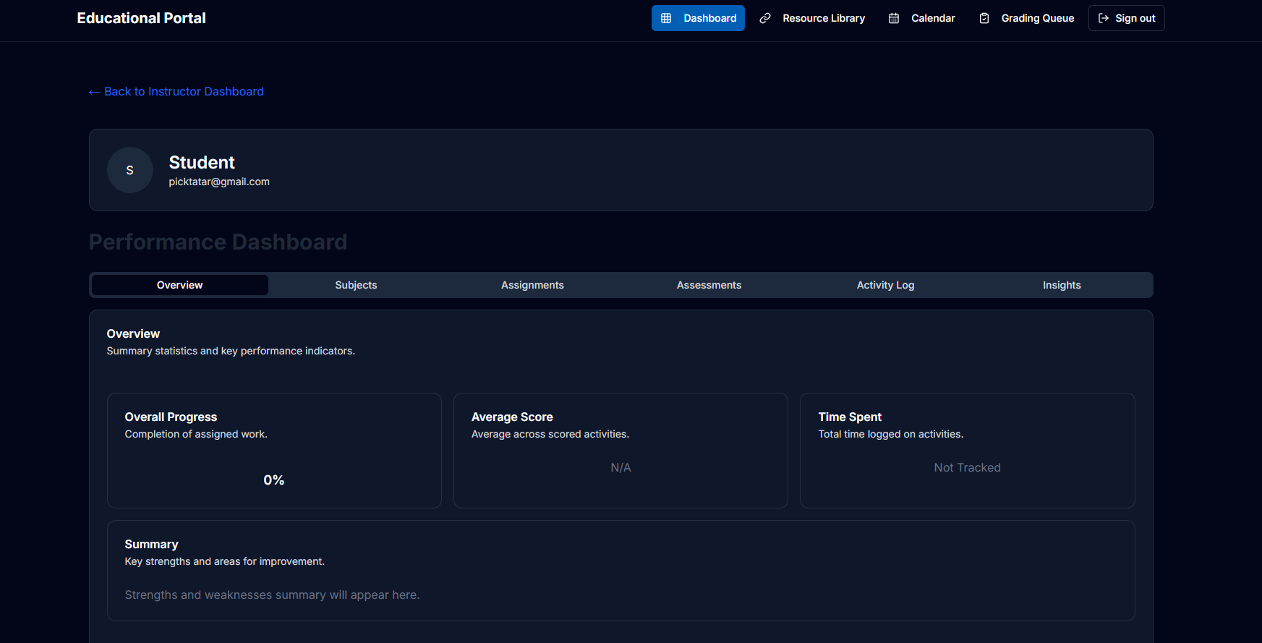
Task: Click 'Completion of assigned work.' text
Action: [196, 434]
